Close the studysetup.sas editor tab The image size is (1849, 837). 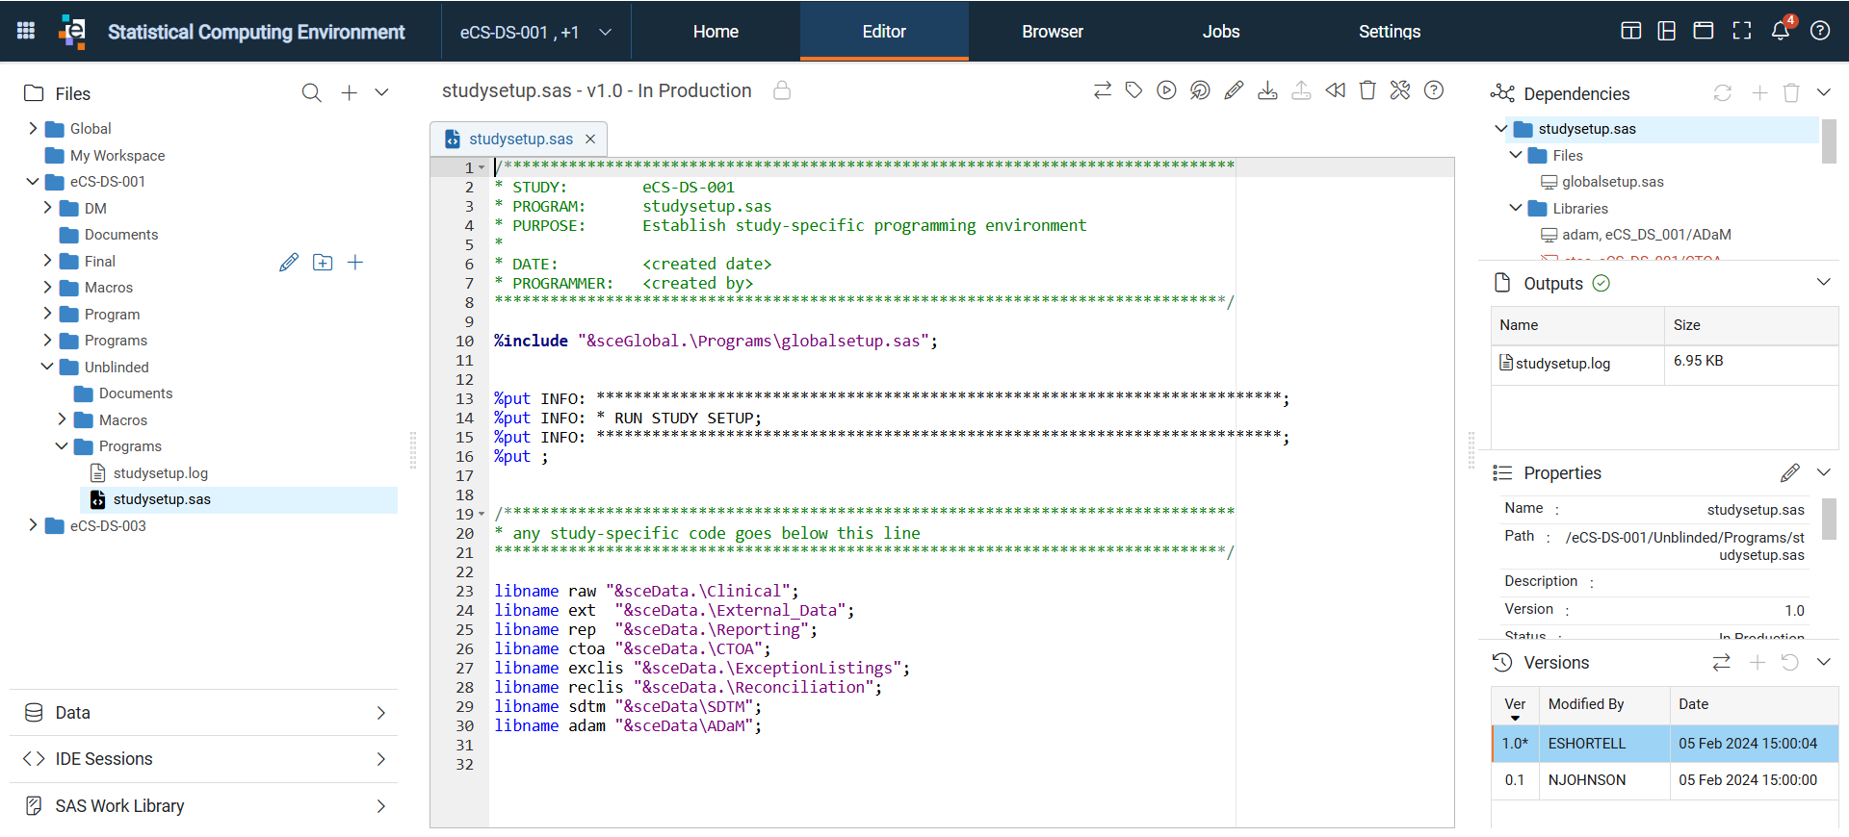click(x=590, y=139)
